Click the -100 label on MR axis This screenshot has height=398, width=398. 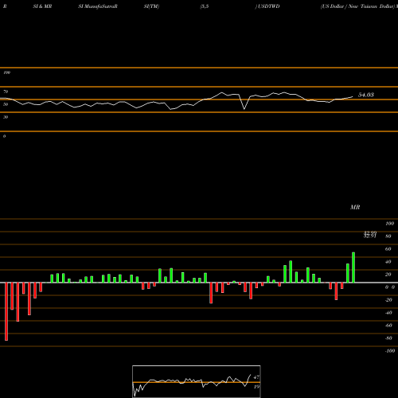pyautogui.click(x=390, y=351)
